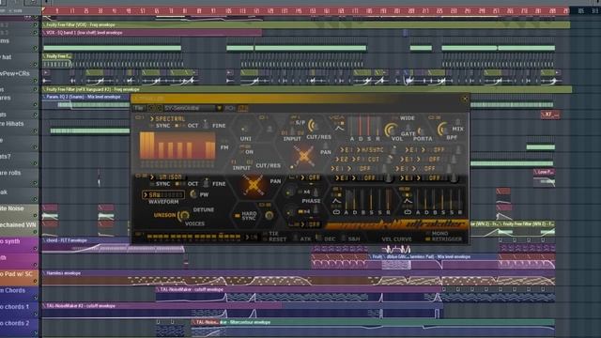Adjust the knob right of HARD SYNC

click(x=270, y=215)
